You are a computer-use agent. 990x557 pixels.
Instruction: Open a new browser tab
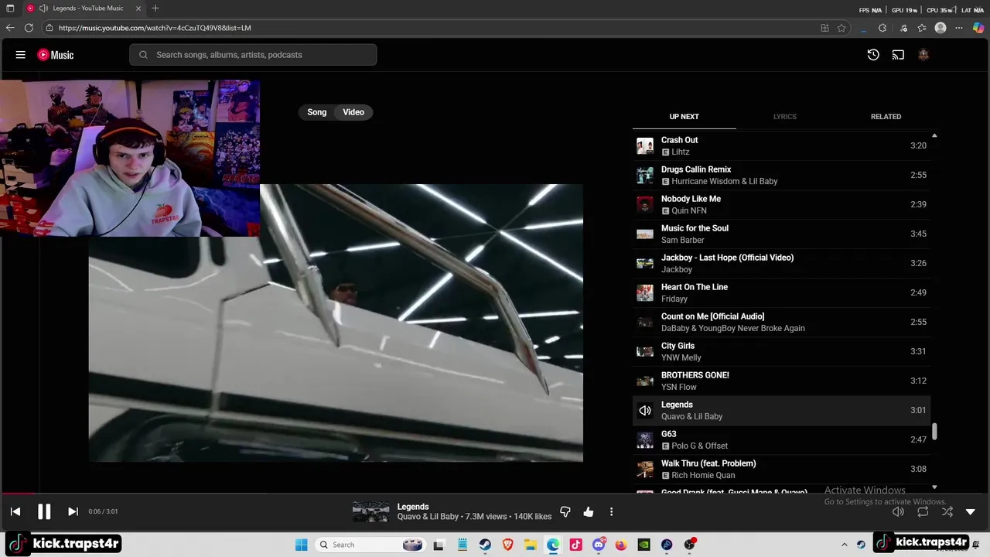click(155, 9)
